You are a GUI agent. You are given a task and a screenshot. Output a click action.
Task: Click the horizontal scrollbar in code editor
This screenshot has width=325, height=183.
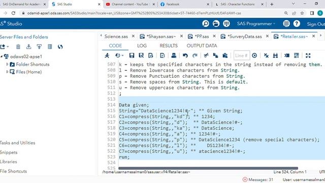(x=208, y=168)
